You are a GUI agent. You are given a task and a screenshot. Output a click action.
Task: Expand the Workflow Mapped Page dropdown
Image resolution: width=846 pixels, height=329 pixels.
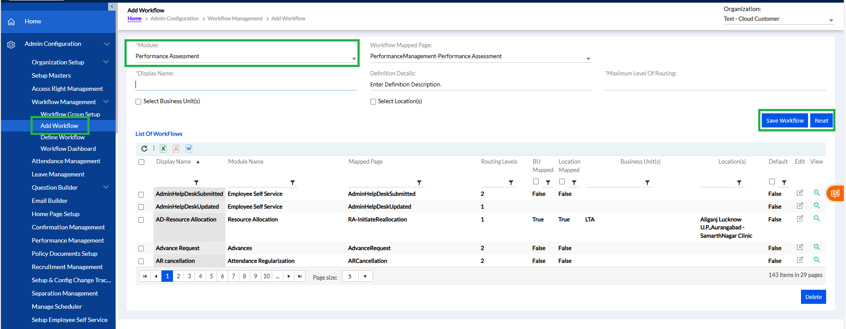(588, 59)
